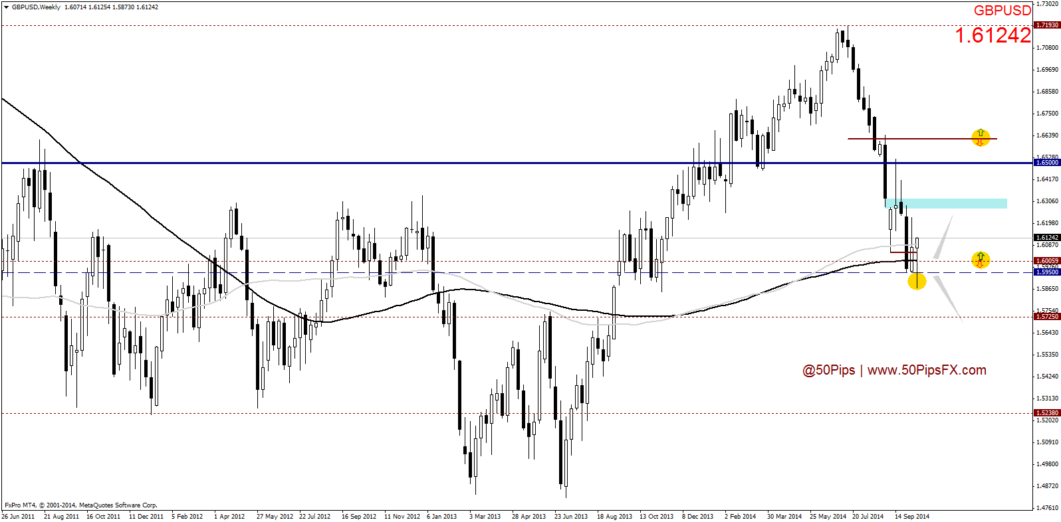Click the 14 Sep 2014 date label
The height and width of the screenshot is (522, 1061).
[911, 516]
